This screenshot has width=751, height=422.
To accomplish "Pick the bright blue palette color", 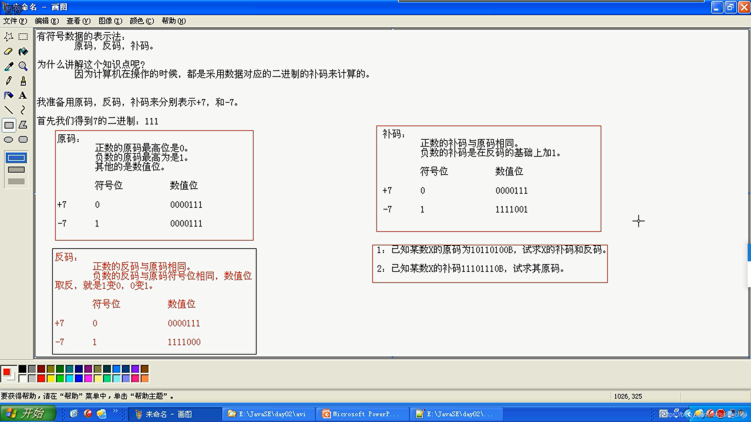I will pos(79,378).
